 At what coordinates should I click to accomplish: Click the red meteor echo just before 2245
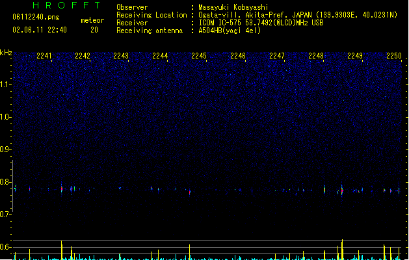click(190, 192)
